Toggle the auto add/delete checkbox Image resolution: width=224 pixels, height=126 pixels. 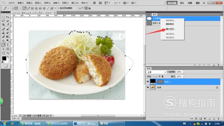point(58,8)
